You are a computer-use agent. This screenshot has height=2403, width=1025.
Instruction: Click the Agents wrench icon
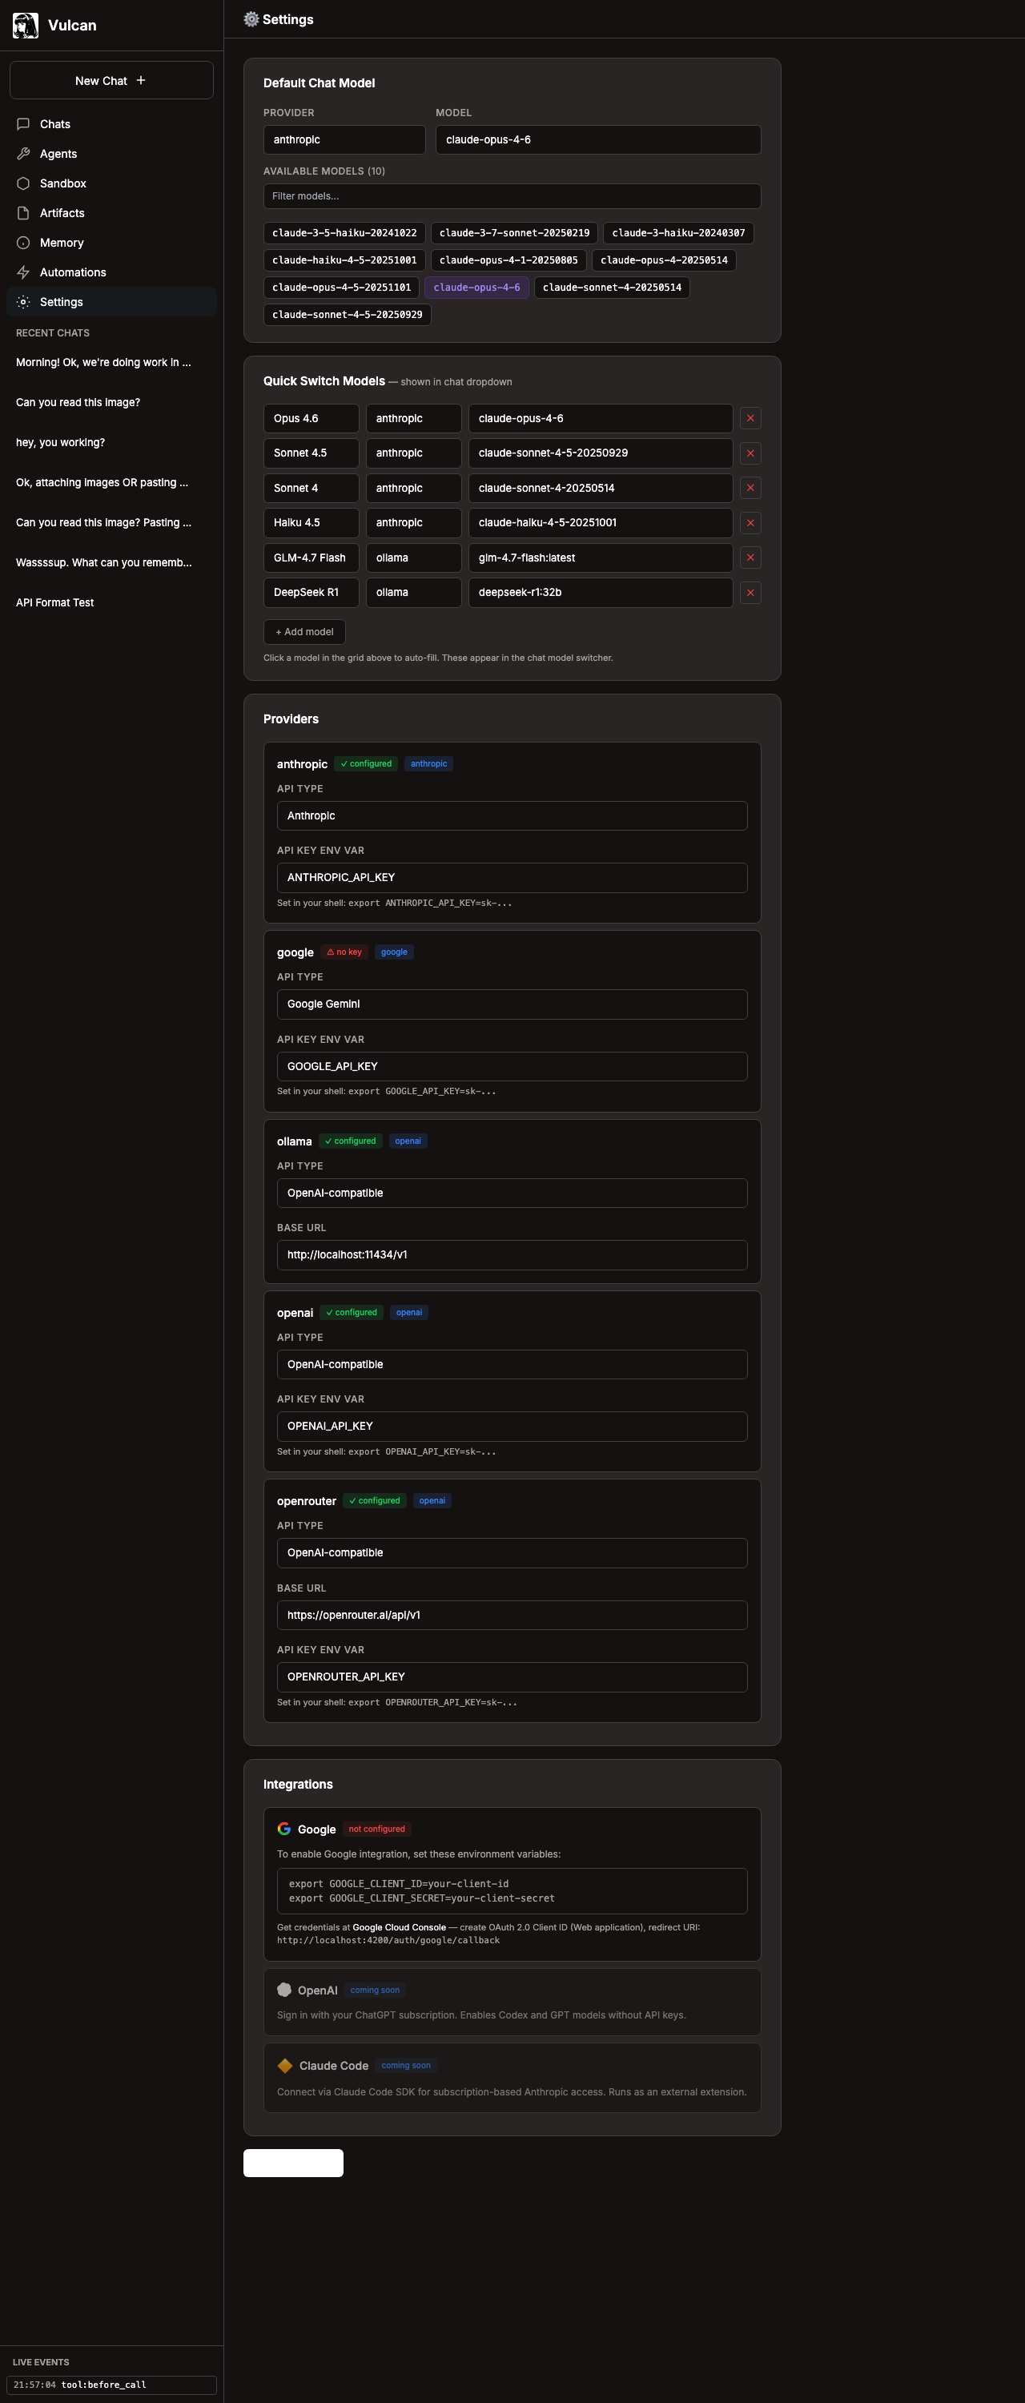point(23,154)
